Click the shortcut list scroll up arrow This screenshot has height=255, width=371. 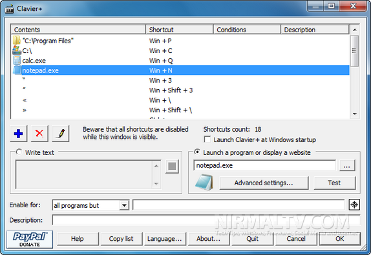(x=354, y=30)
